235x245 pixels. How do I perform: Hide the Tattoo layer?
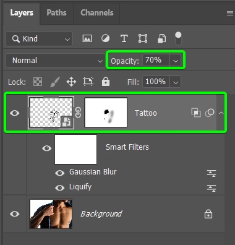pos(15,113)
